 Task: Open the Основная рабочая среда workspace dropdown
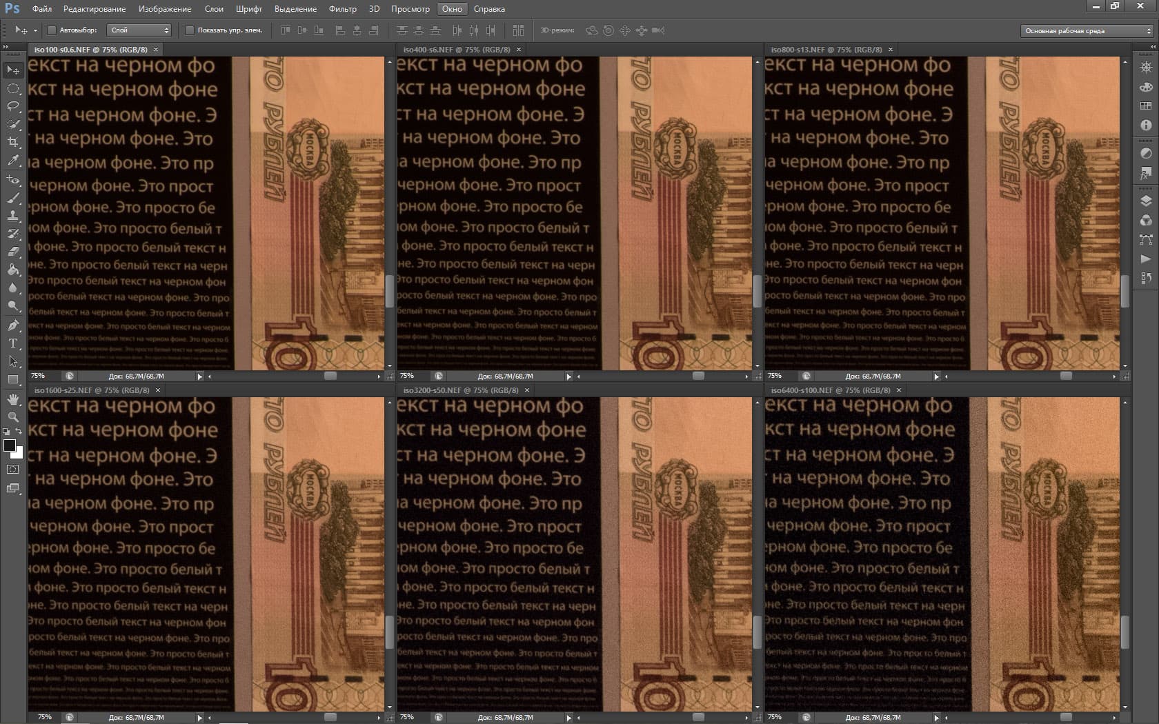tap(1087, 31)
